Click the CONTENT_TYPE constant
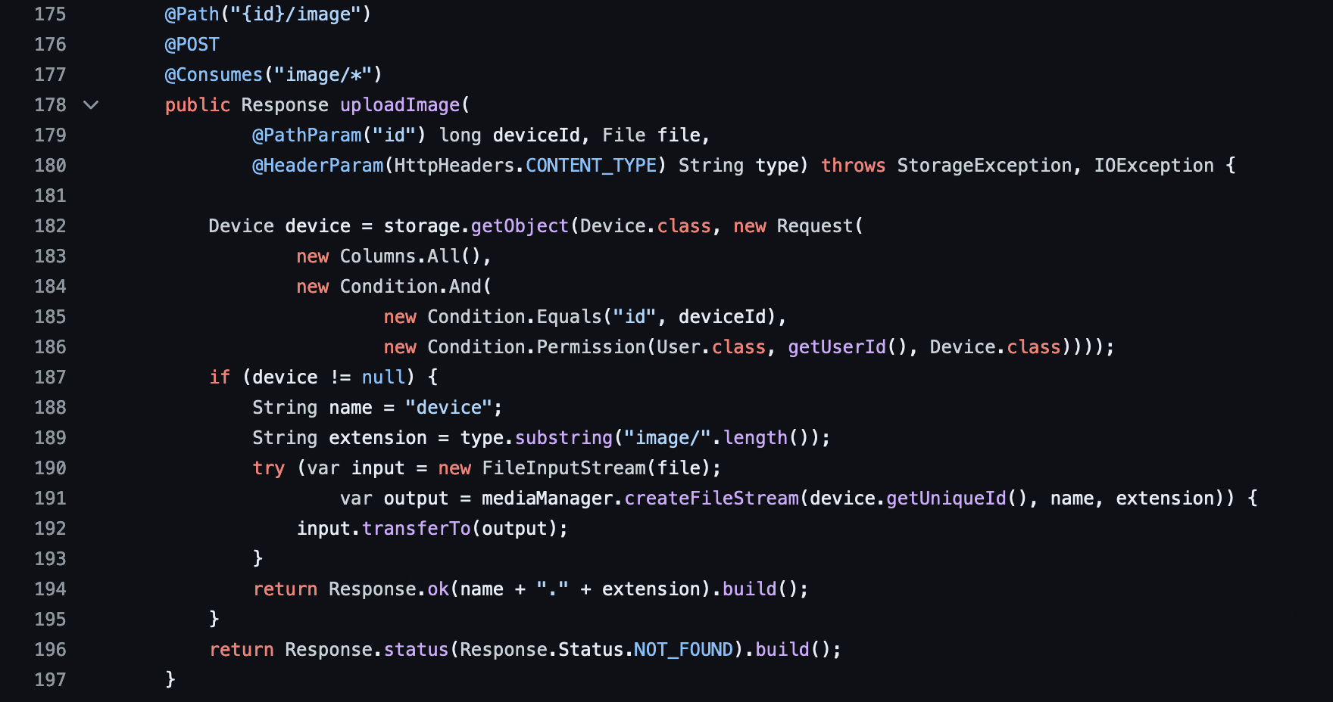 [591, 166]
